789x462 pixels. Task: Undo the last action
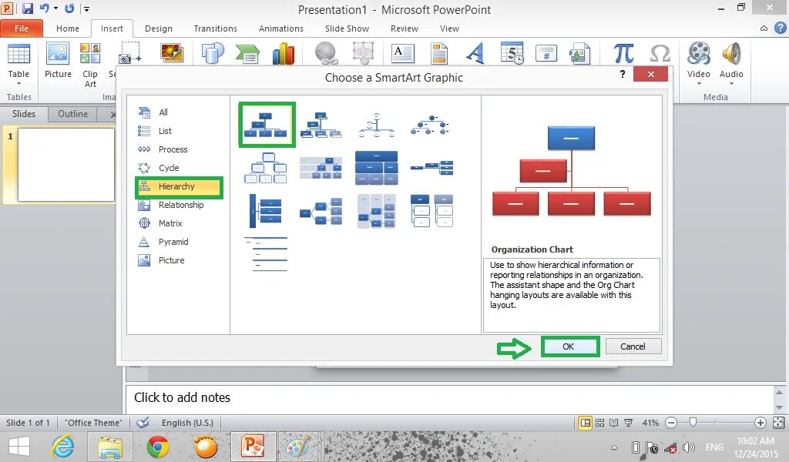[45, 8]
